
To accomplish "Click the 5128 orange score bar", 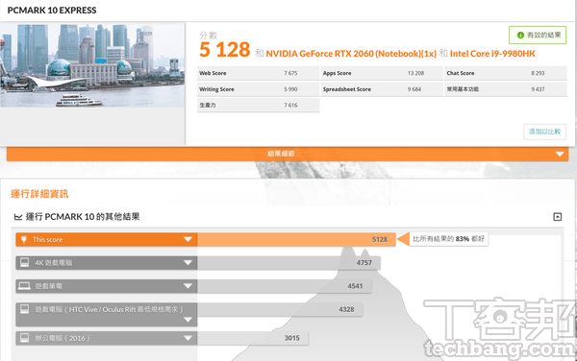I will coord(296,239).
